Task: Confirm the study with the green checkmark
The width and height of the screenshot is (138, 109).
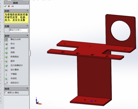Action: click(x=5, y=6)
